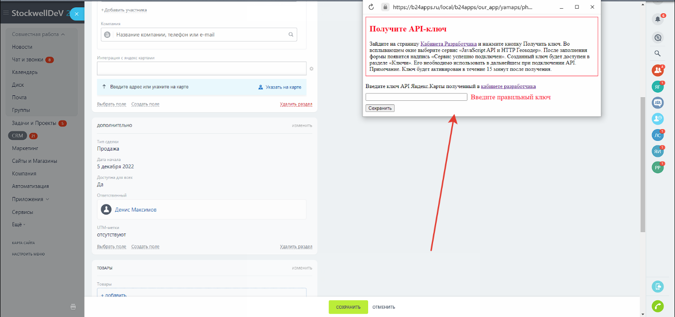
Task: Open Календарь in left menu
Action: [25, 72]
